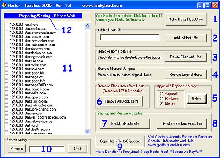
Task: Focus the Search String input field
Action: [x=47, y=149]
